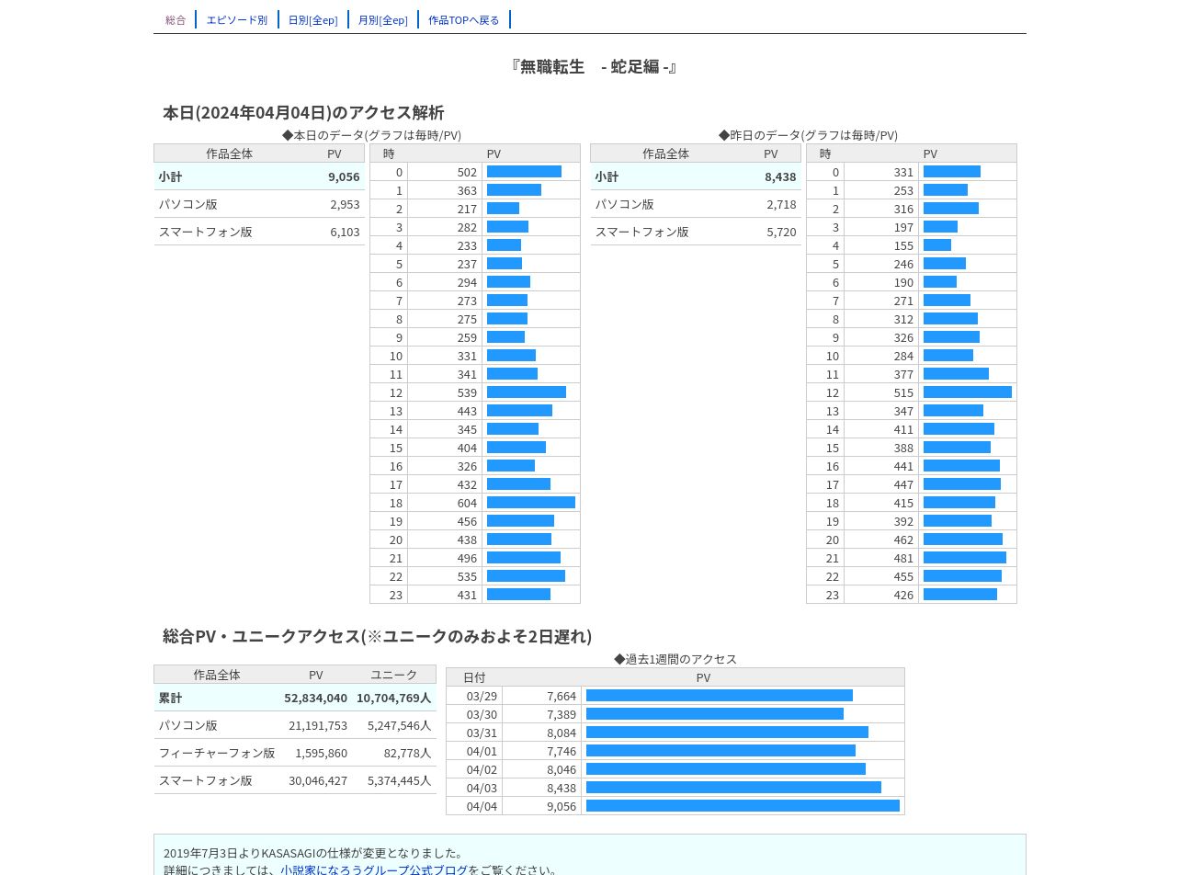
Task: Select スマートフォン版 total PV 30,046,427
Action: [318, 780]
